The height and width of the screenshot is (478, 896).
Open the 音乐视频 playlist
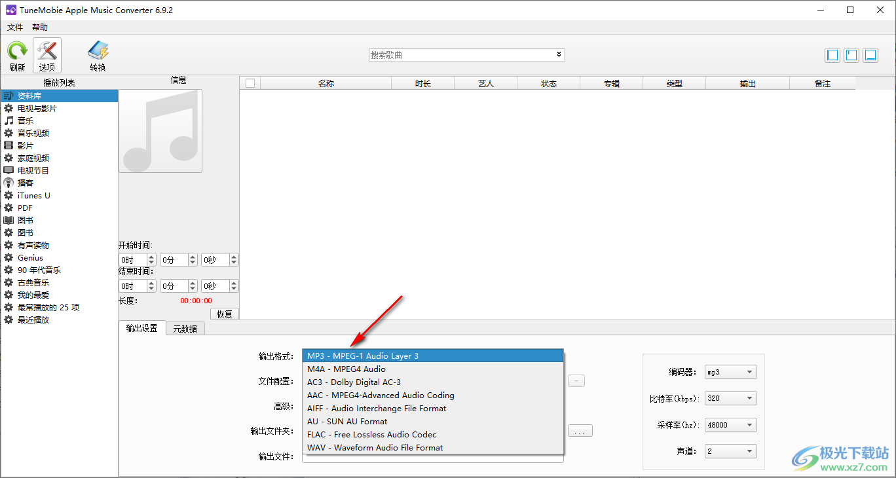(x=60, y=133)
